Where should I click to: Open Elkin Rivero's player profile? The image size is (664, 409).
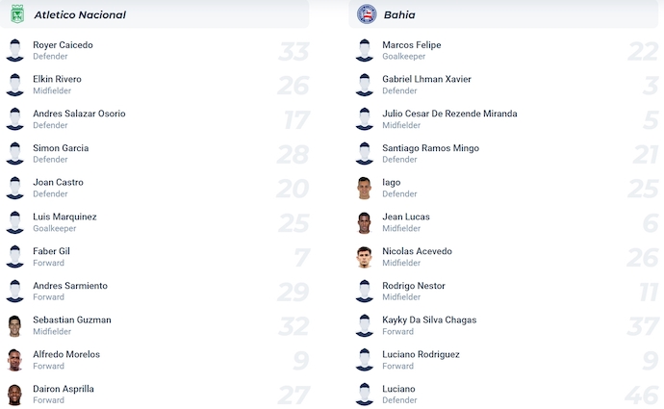[57, 79]
